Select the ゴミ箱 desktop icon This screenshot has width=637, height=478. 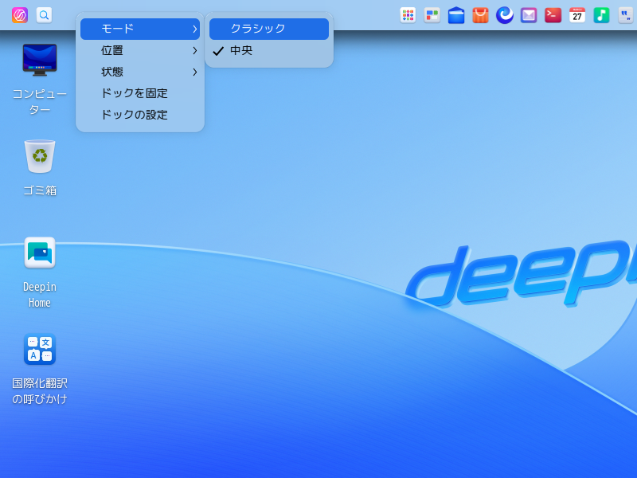(x=40, y=157)
